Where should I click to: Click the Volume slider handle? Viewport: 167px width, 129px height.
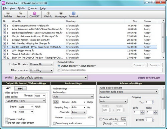(72, 118)
